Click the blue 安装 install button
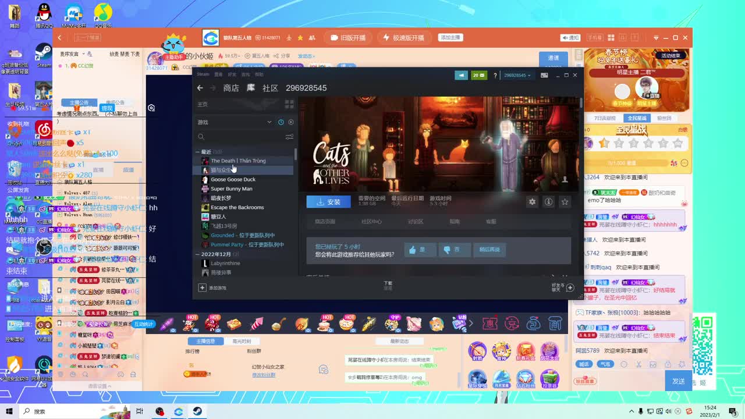 [x=329, y=202]
